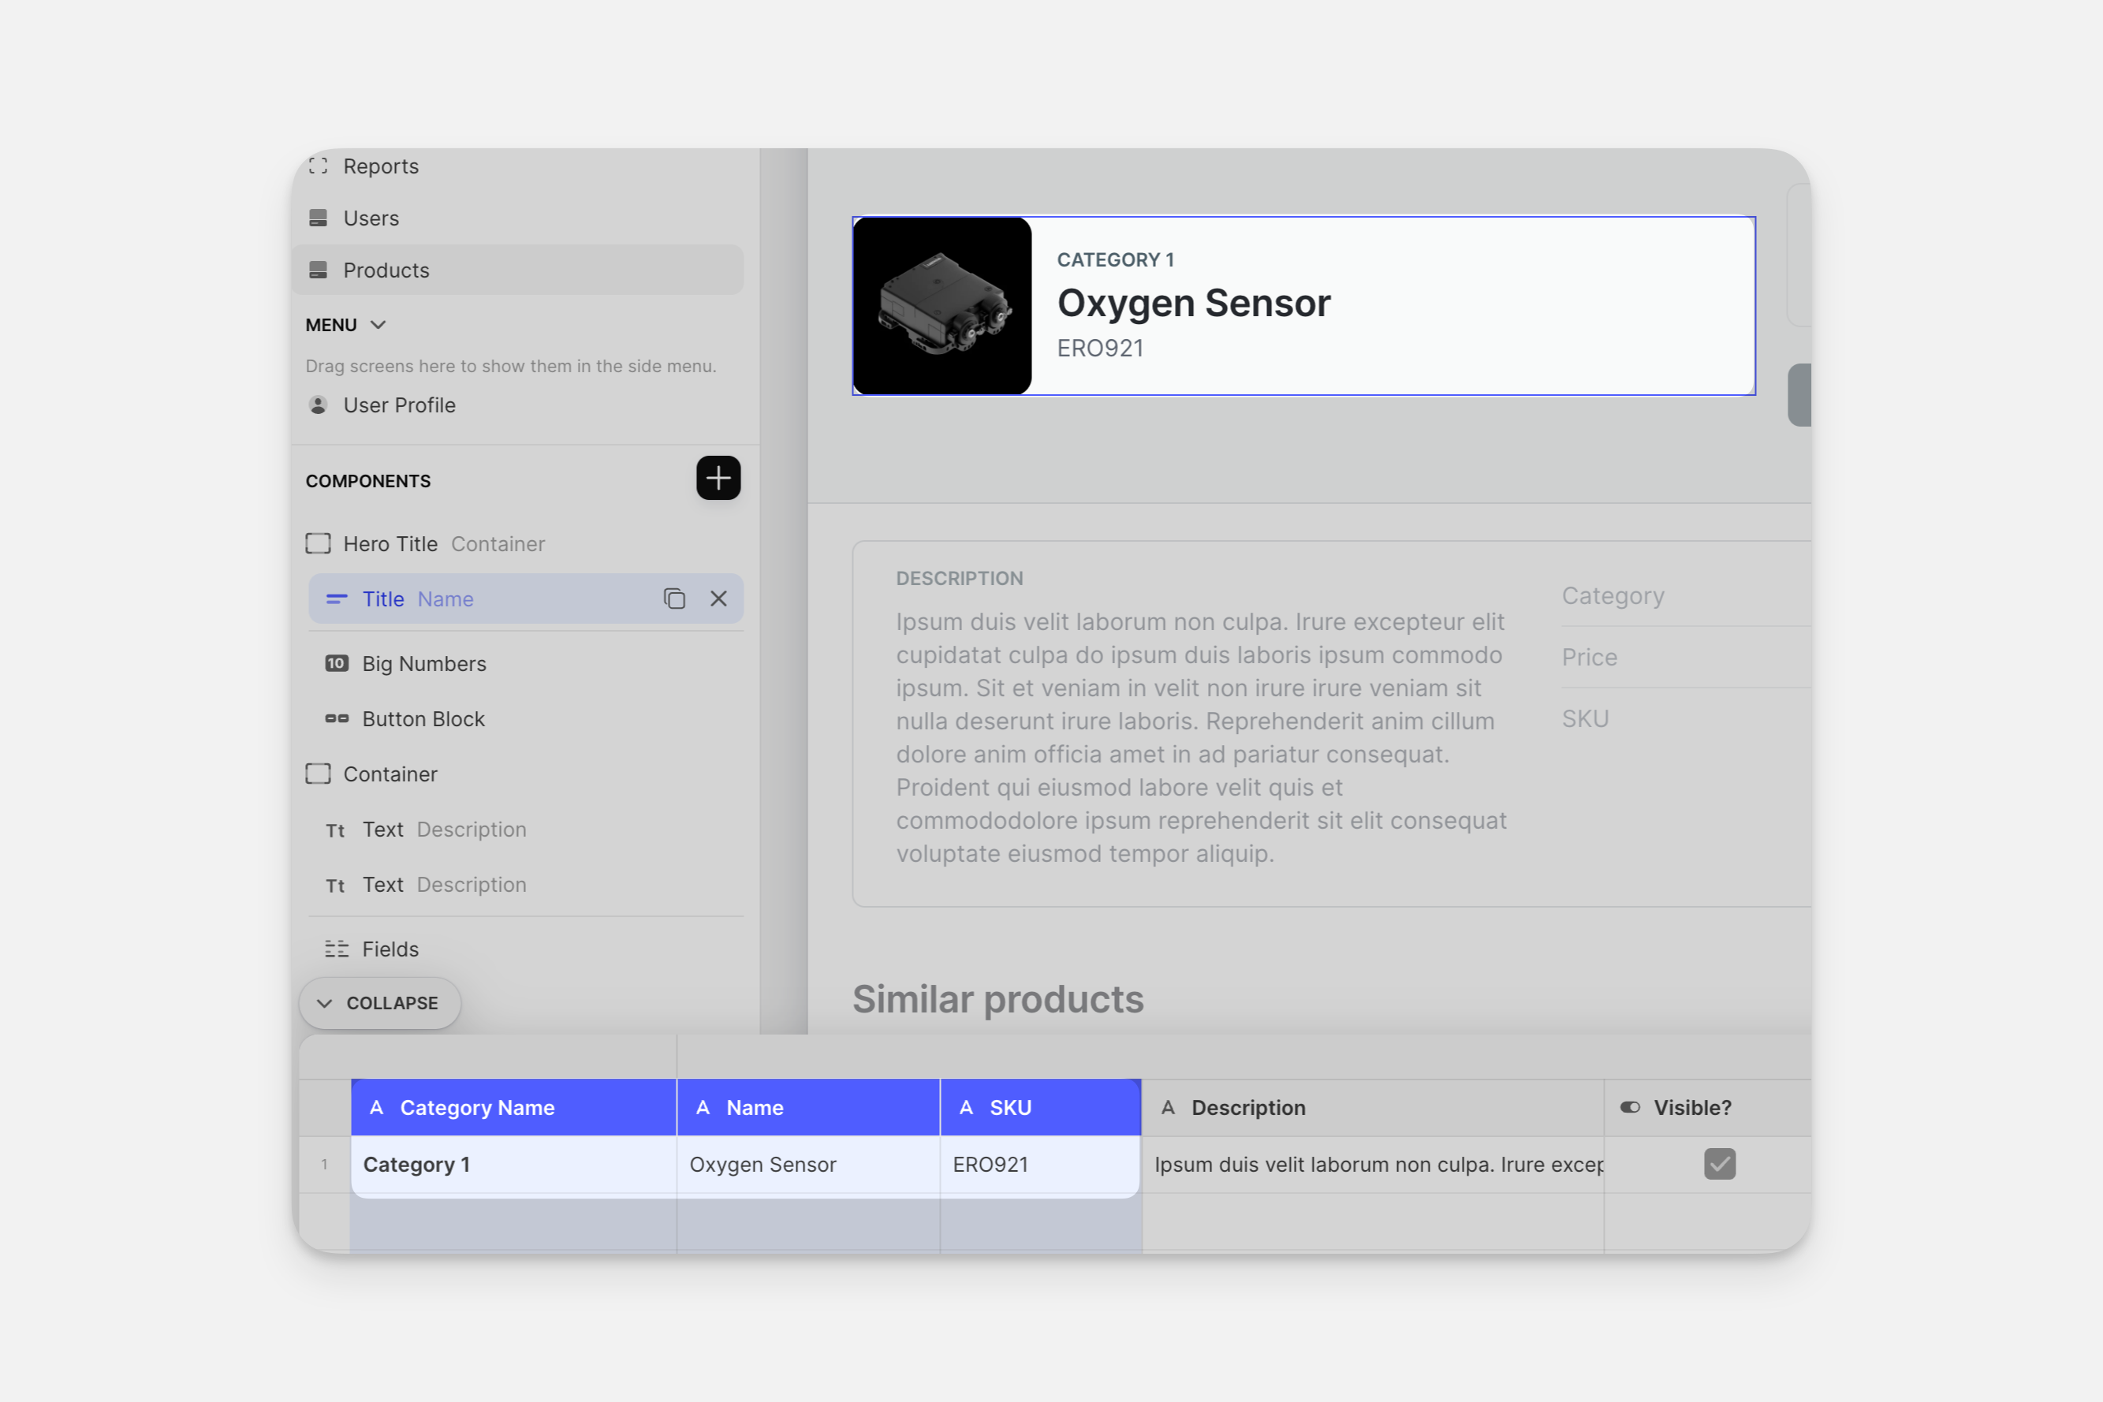This screenshot has height=1402, width=2103.
Task: Click the User Profile avatar icon
Action: coord(319,405)
